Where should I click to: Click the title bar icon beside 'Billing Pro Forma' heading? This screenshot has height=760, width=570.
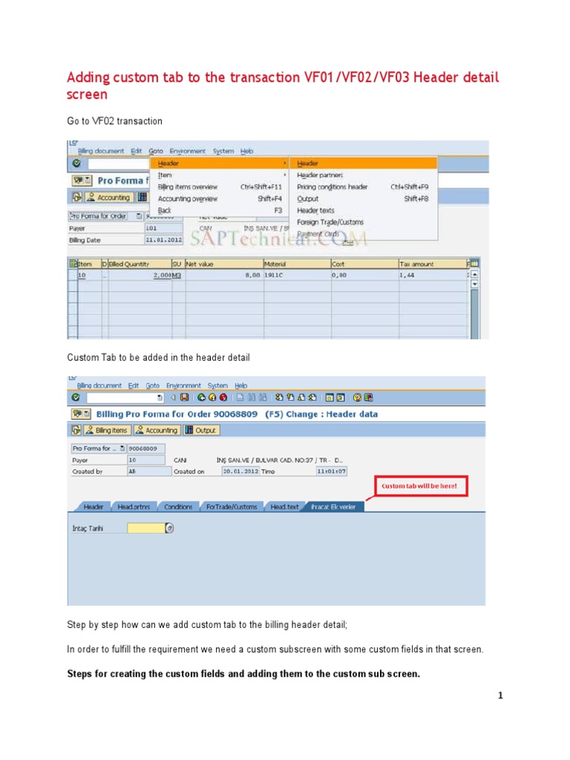81,414
